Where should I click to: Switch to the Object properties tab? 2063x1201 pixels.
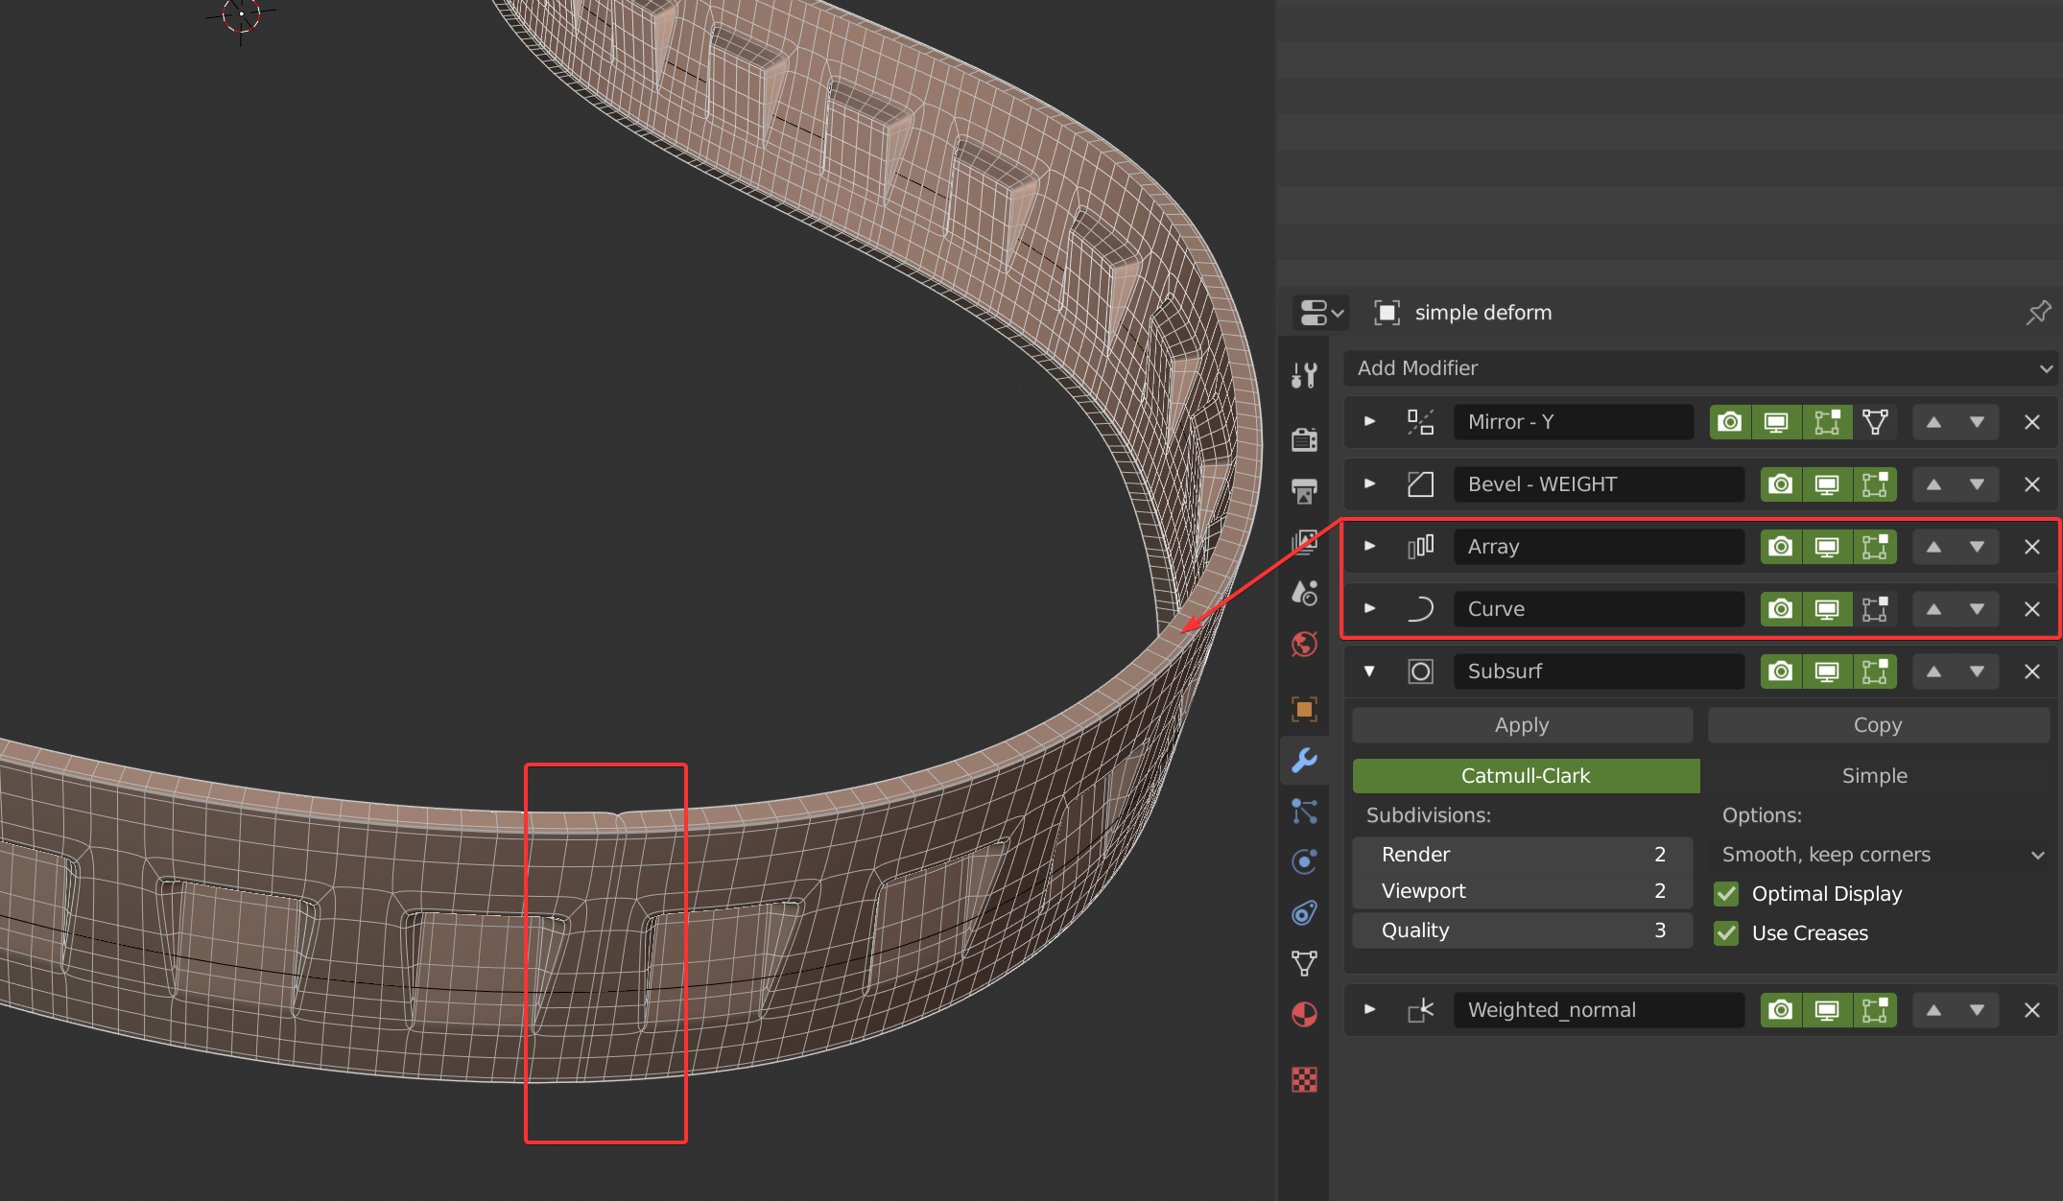(1304, 710)
